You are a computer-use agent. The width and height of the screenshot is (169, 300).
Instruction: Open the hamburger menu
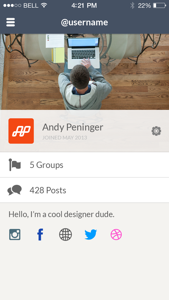(11, 22)
